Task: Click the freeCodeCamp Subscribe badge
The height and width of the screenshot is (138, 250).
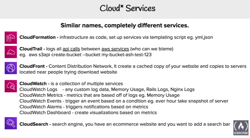Action: [241, 128]
